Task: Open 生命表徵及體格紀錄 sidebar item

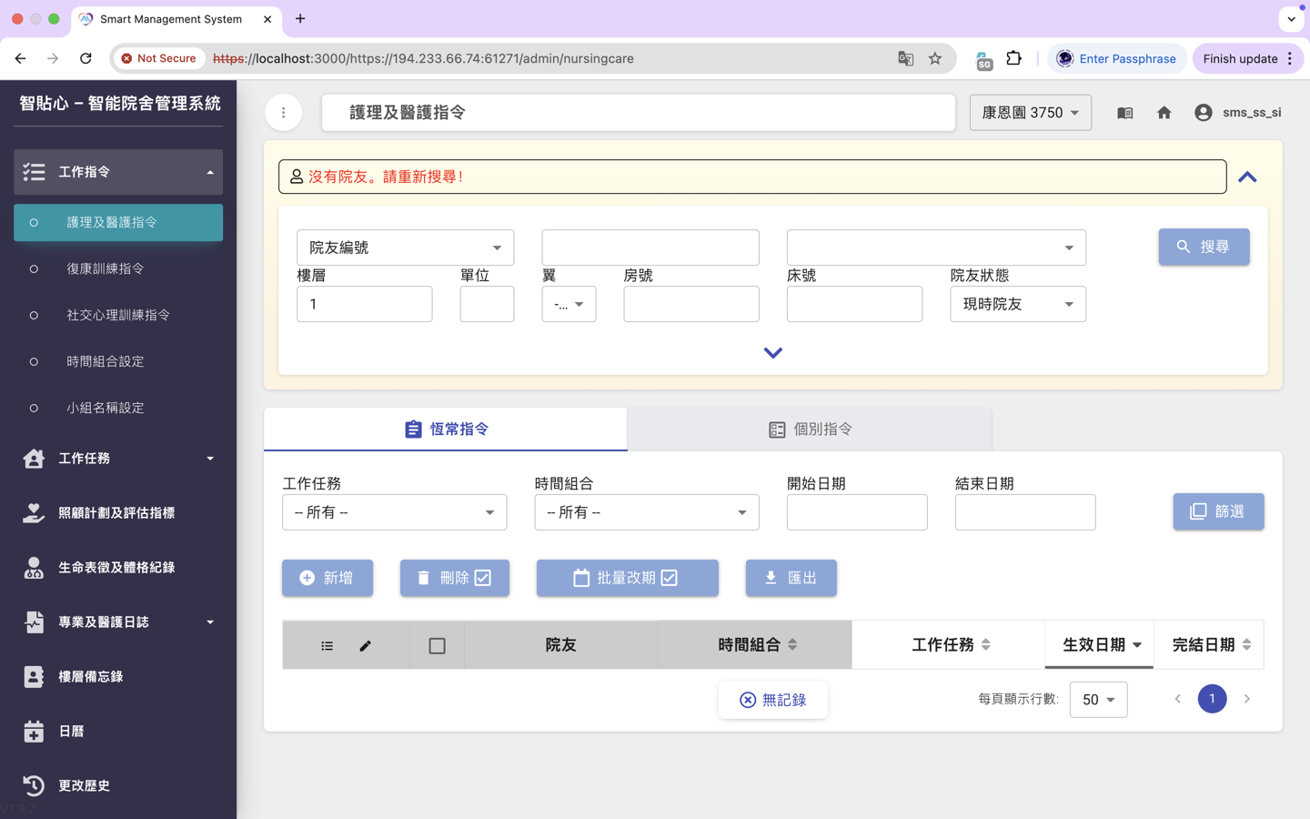Action: tap(118, 567)
